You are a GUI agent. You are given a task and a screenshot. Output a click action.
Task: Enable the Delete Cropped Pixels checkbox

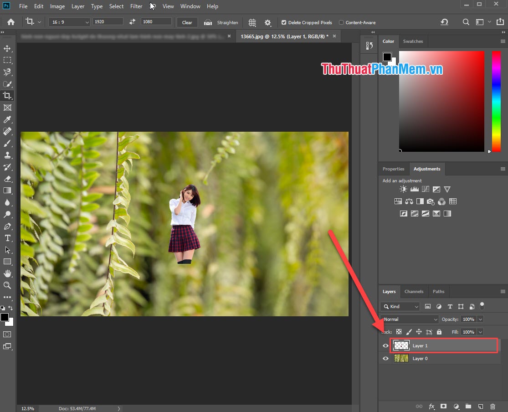click(283, 22)
